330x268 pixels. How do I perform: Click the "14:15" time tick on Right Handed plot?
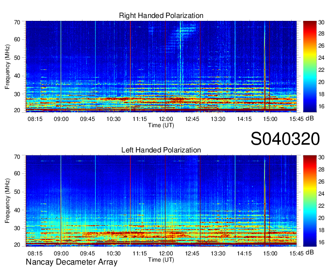pos(244,119)
